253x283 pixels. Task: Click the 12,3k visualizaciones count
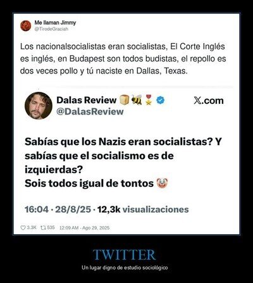tap(143, 210)
